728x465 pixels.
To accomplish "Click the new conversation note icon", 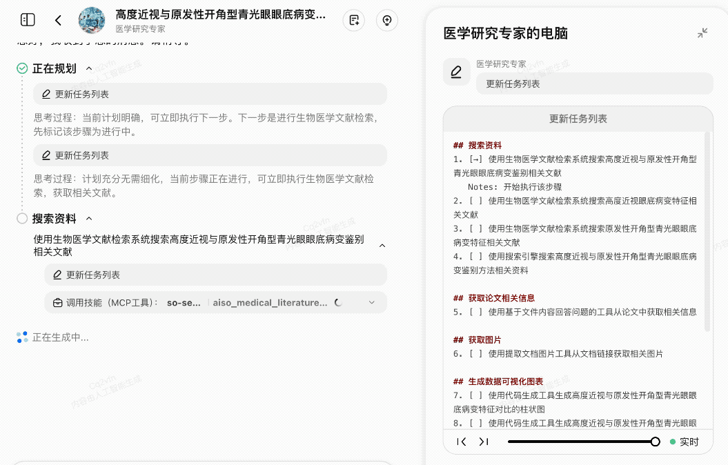I will tap(354, 21).
